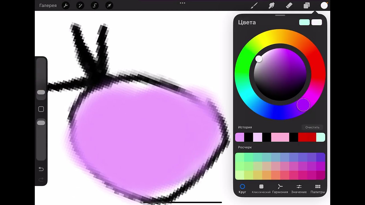Click the white saturation disc reticle
Viewport: 365px width, 205px height.
pos(259,59)
